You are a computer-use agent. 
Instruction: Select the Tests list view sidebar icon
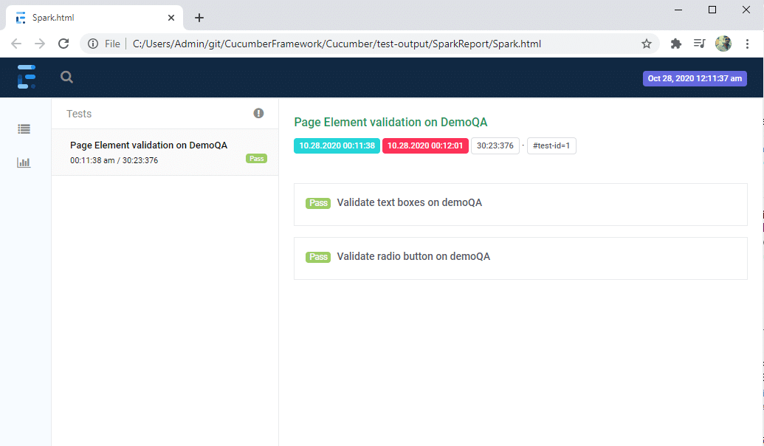(23, 128)
